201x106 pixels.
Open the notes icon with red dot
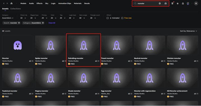tap(172, 3)
